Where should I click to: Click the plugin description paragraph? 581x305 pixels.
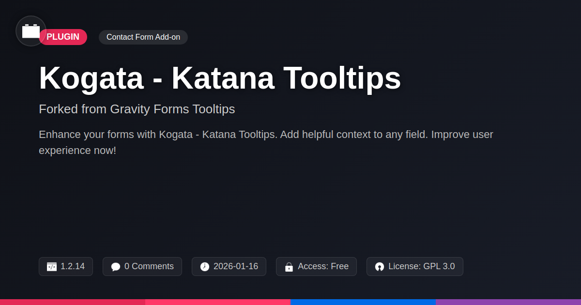tap(266, 142)
